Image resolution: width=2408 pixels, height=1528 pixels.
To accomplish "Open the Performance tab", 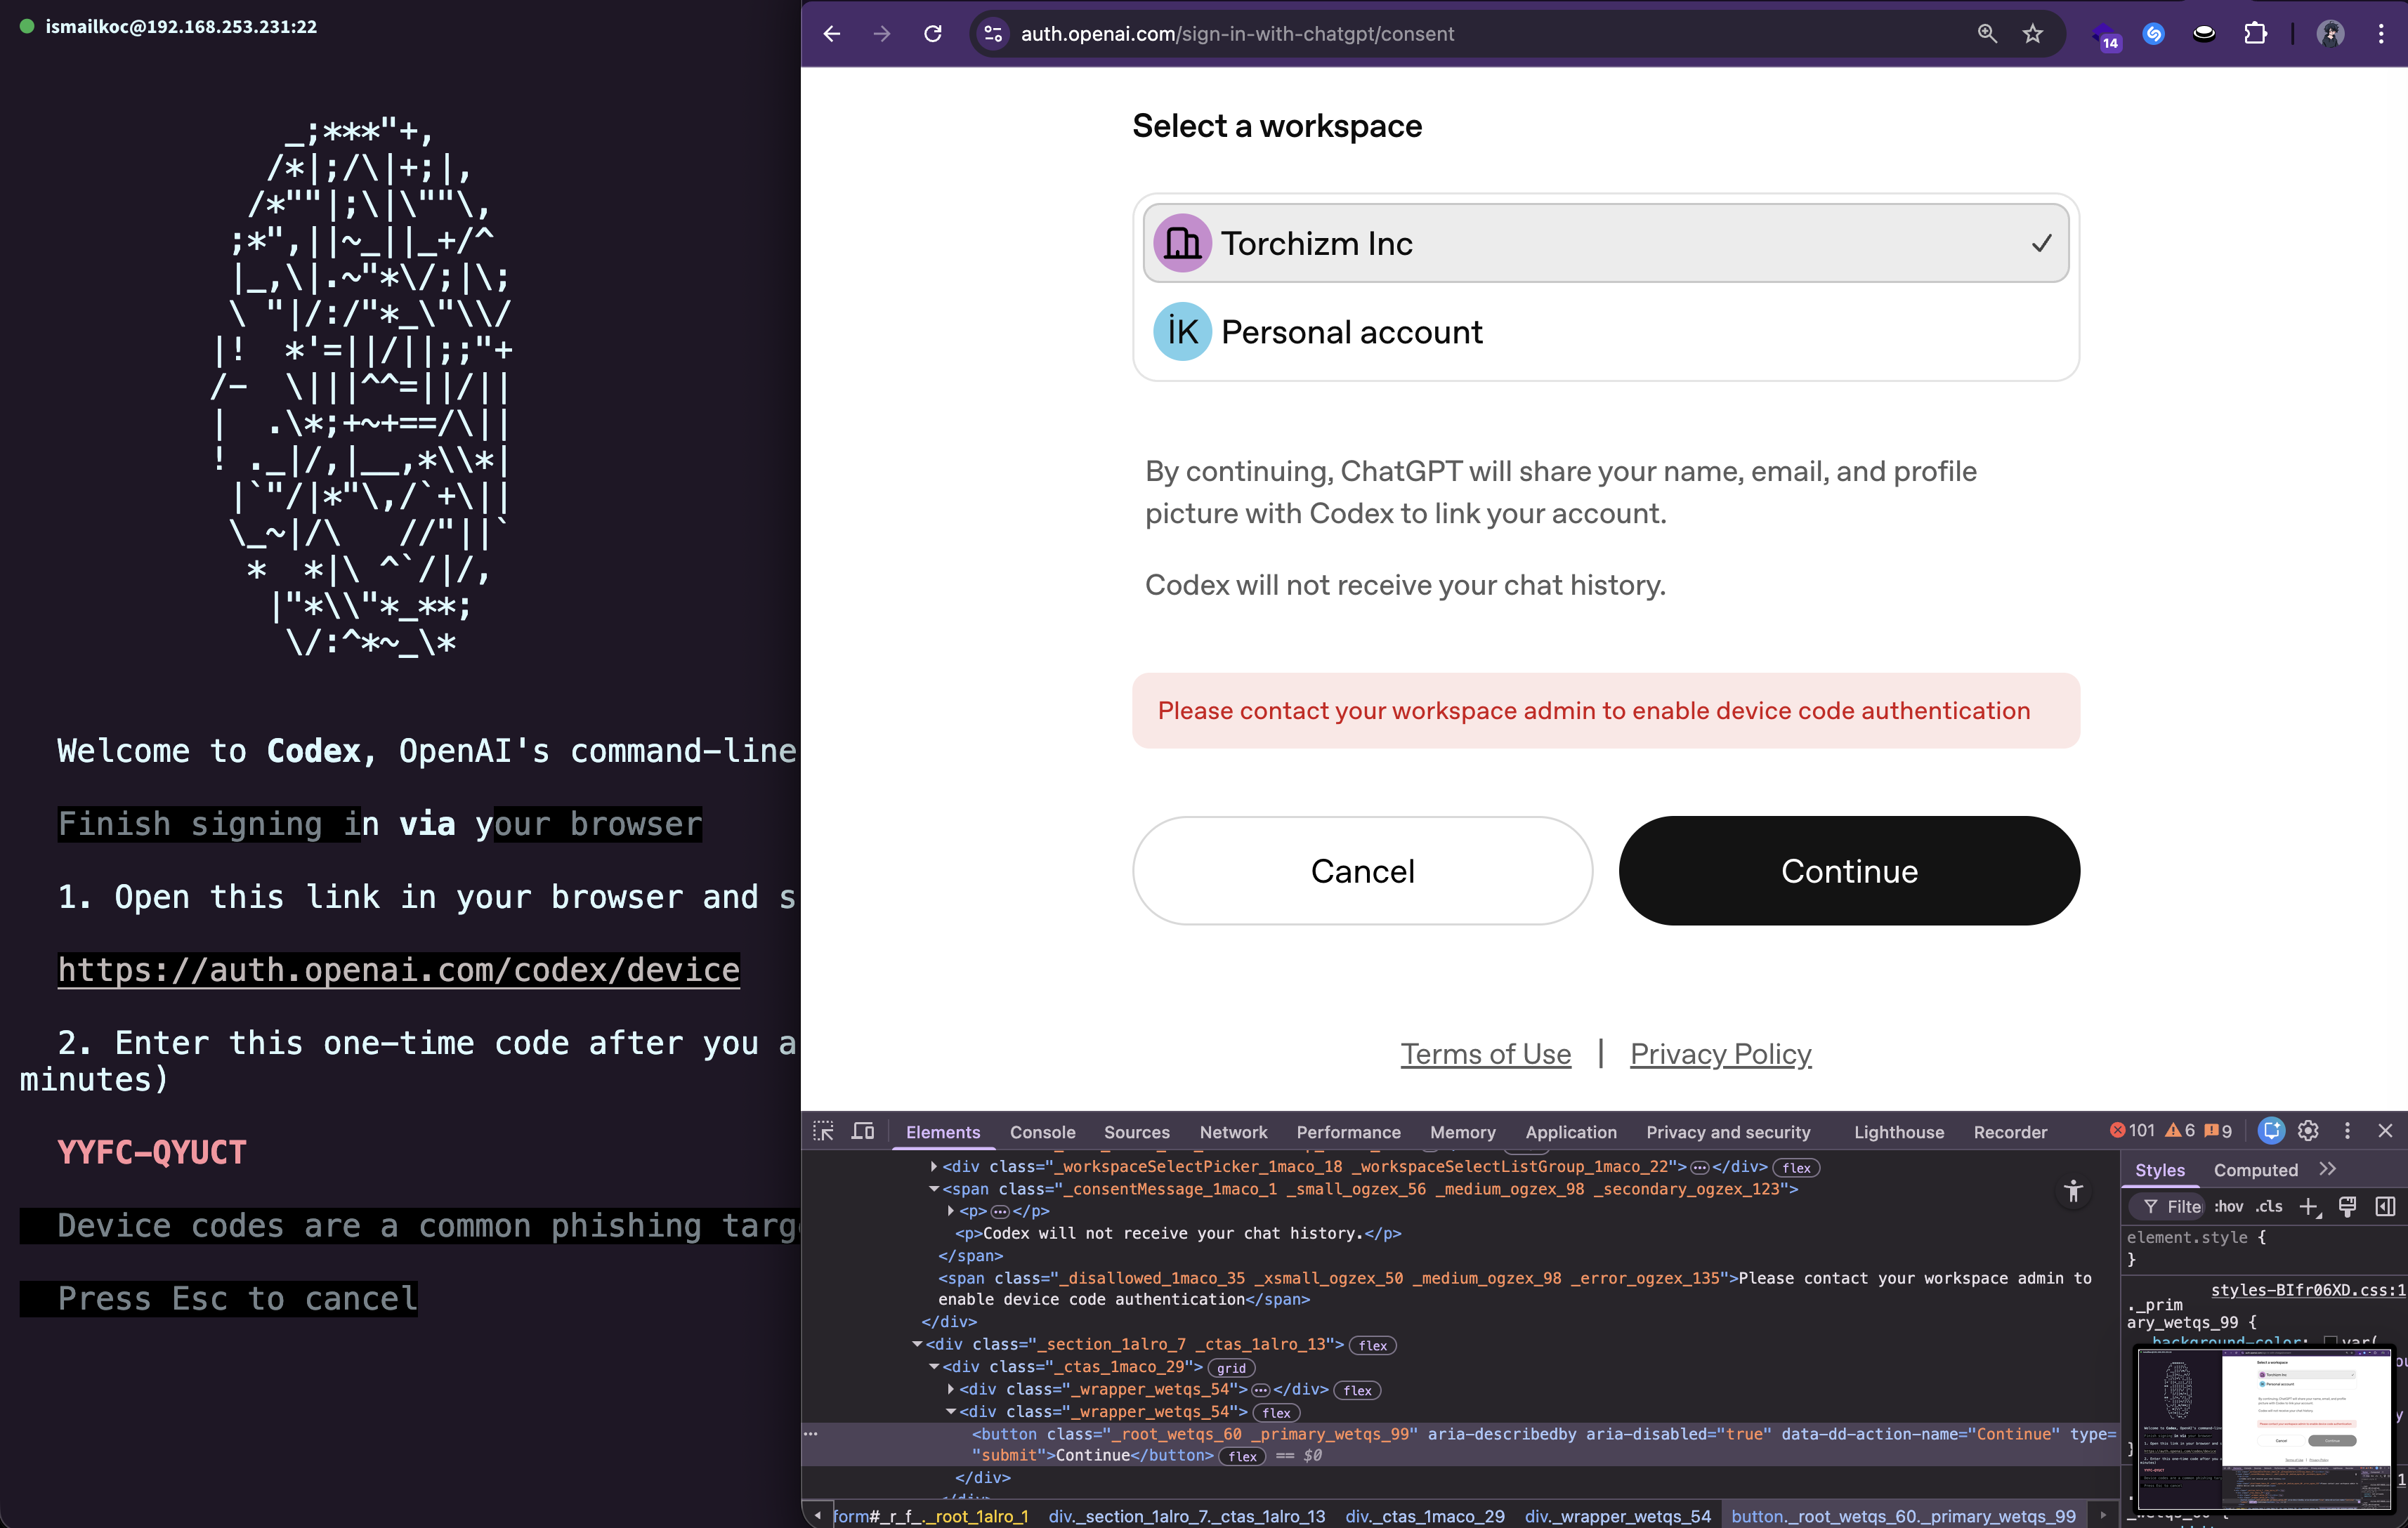I will coord(1348,1131).
